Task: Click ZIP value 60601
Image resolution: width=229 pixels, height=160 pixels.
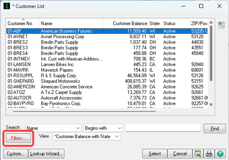Action: 197,70
